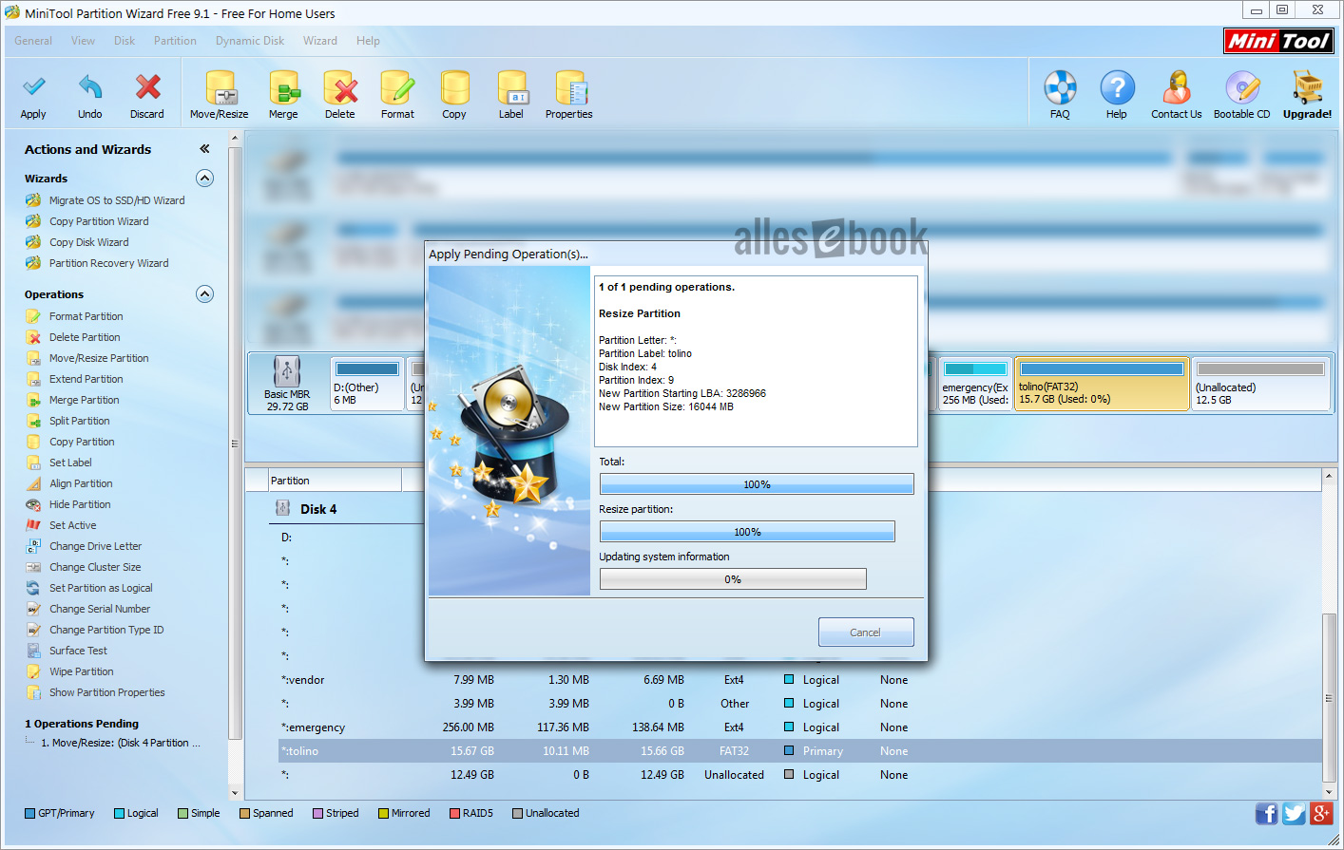The height and width of the screenshot is (850, 1344).
Task: Click Change Drive Letter operation
Action: [x=95, y=546]
